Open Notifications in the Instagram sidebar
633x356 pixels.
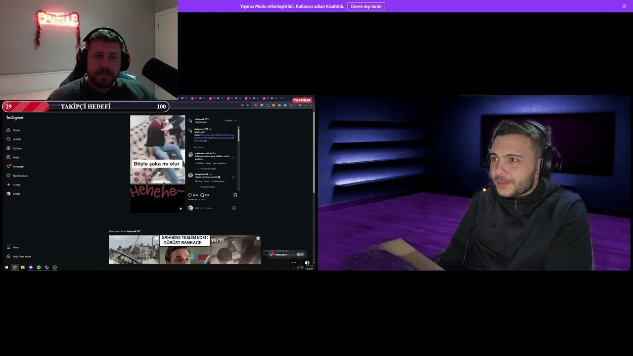pyautogui.click(x=17, y=176)
